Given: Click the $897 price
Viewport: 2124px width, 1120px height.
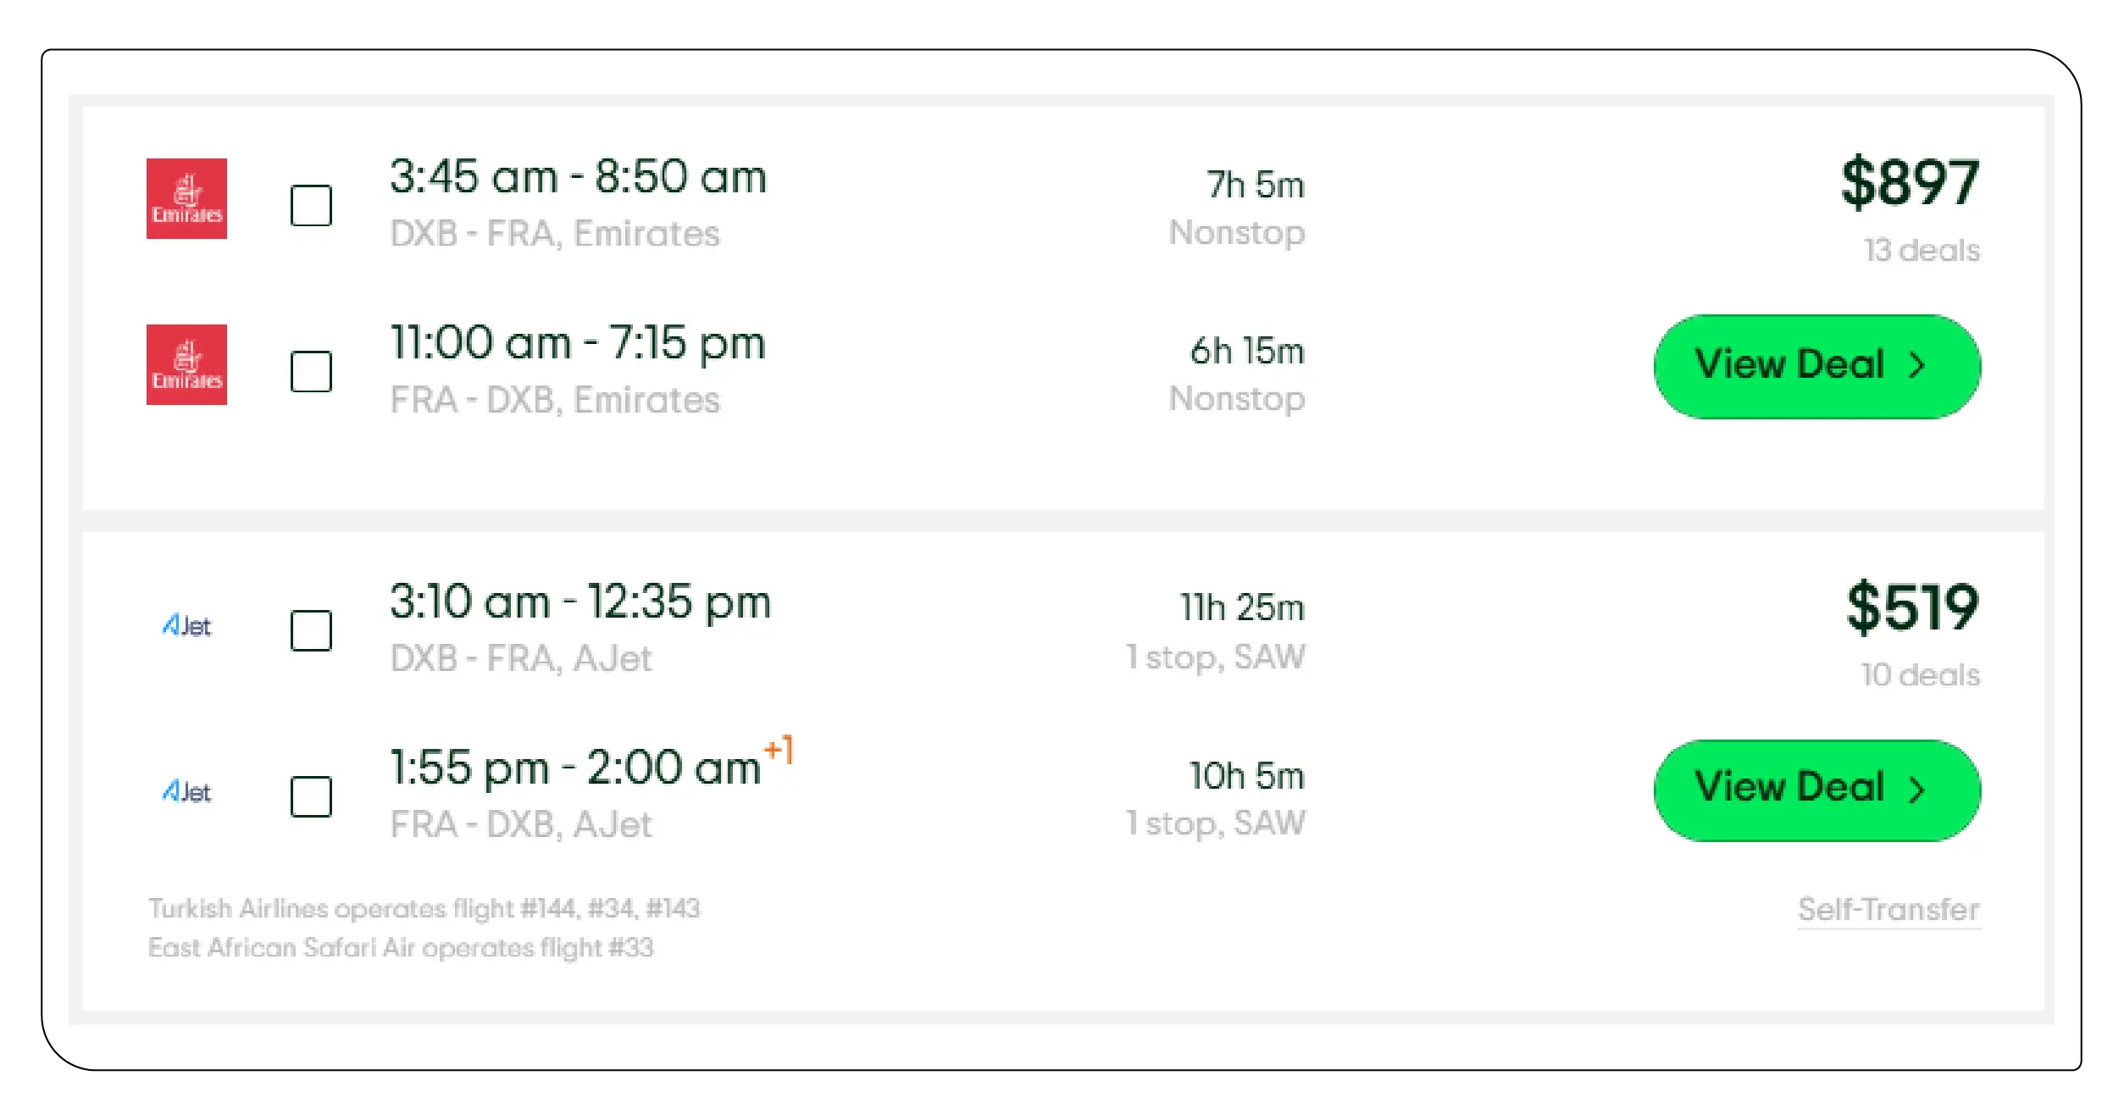Looking at the screenshot, I should [1910, 182].
